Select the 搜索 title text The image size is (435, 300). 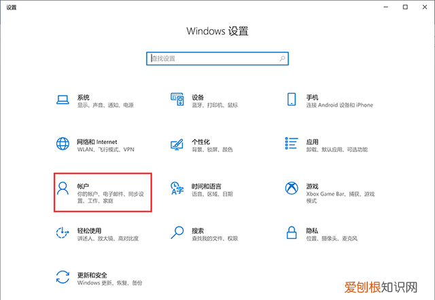(x=198, y=231)
